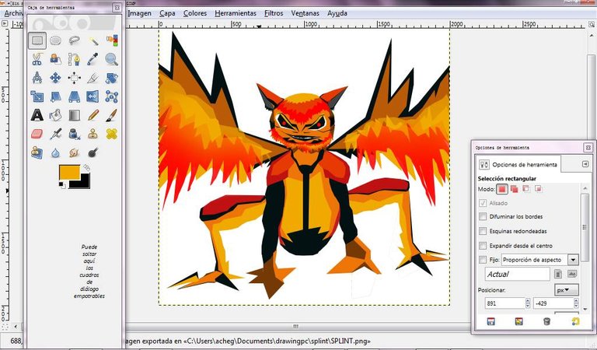Open the Imagen menu
Image resolution: width=597 pixels, height=350 pixels.
coord(139,13)
